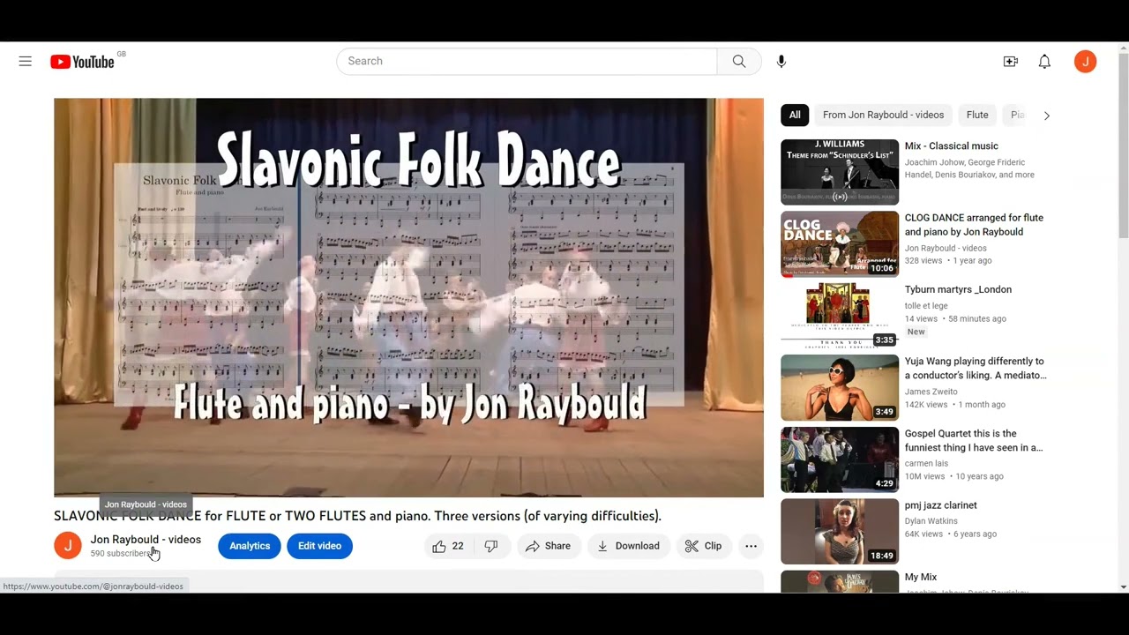The height and width of the screenshot is (635, 1129).
Task: Open CLOG DANCE arranged for flute title
Action: pos(974,225)
